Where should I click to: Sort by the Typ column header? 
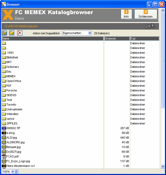[x=145, y=39]
